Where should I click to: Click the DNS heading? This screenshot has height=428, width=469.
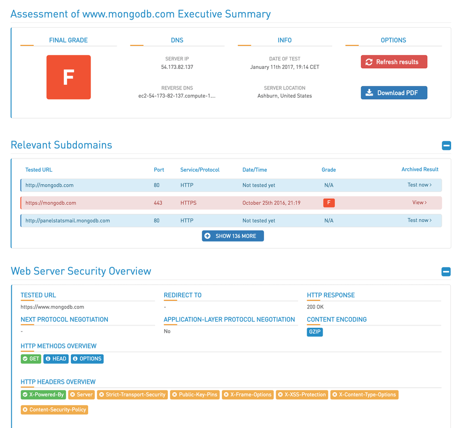coord(177,40)
